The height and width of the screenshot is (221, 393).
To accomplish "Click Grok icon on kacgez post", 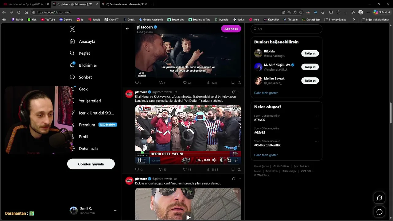I will pyautogui.click(x=234, y=179).
